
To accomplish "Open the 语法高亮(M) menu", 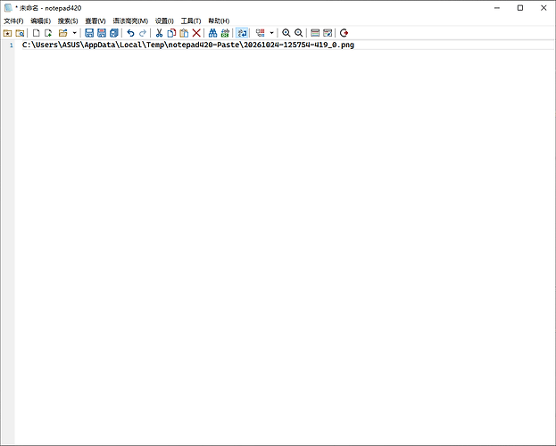I will (x=130, y=21).
